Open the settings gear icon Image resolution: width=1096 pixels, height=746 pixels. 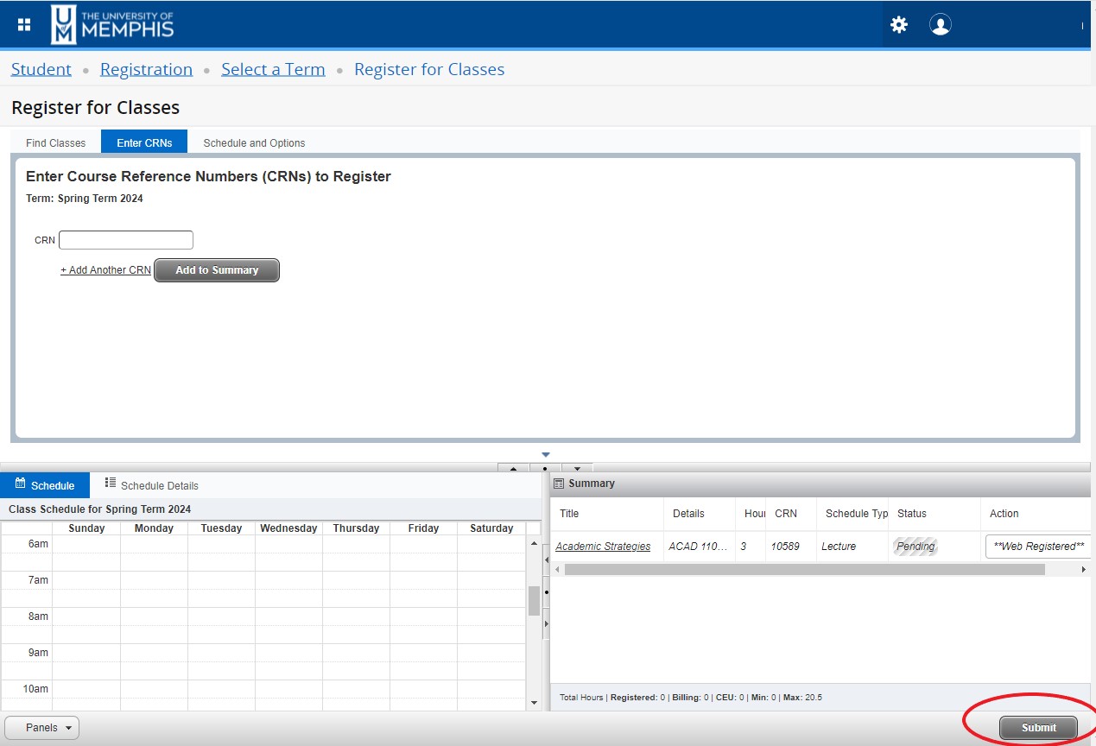point(898,25)
